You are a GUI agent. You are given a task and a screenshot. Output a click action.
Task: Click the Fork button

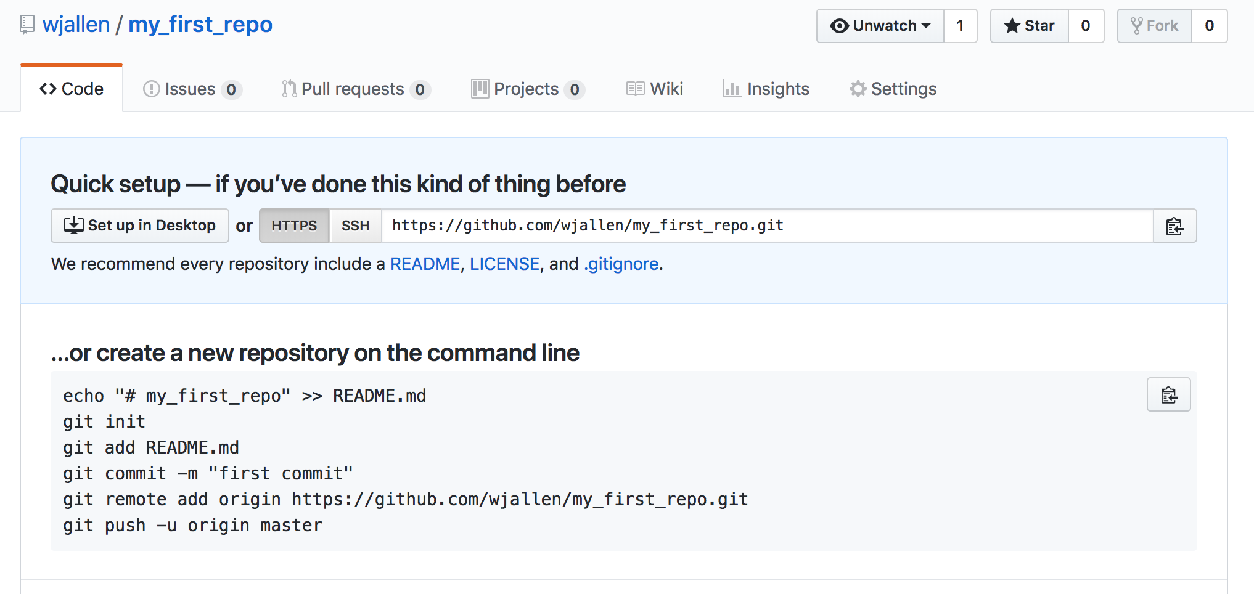(x=1155, y=26)
